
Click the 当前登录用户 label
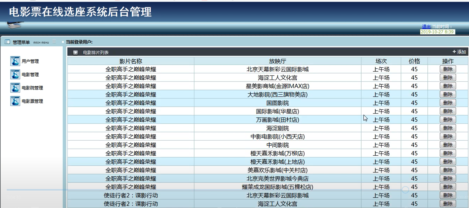[x=79, y=42]
